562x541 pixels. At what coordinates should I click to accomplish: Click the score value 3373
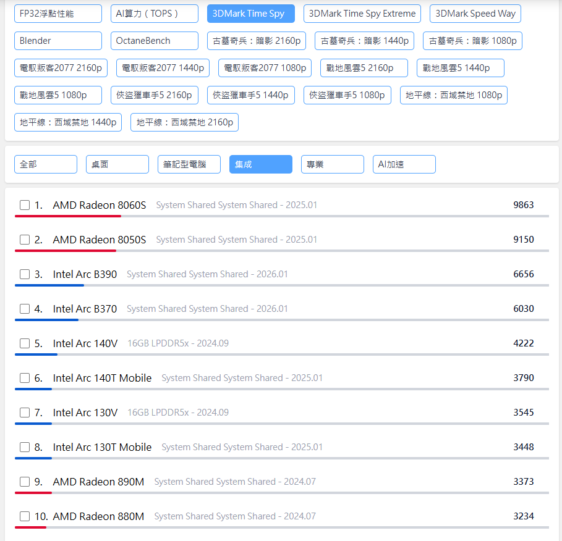tap(523, 482)
